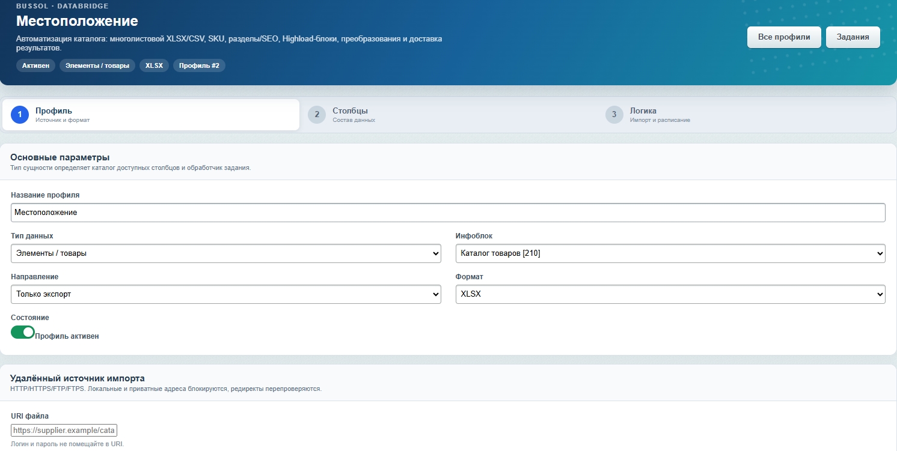
Task: Click the Местоположение page title
Action: tap(77, 21)
